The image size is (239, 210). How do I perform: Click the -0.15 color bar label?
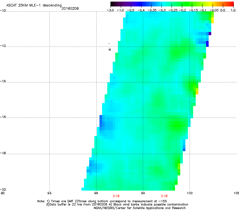[193, 10]
